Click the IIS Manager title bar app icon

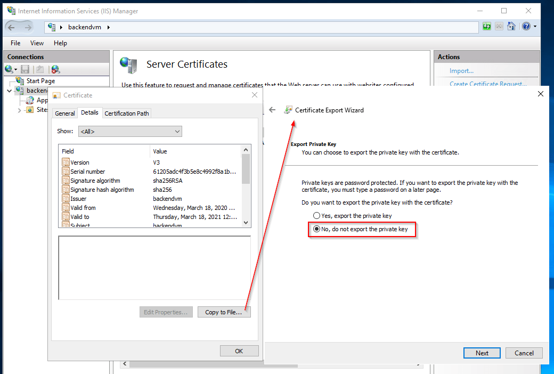click(11, 11)
